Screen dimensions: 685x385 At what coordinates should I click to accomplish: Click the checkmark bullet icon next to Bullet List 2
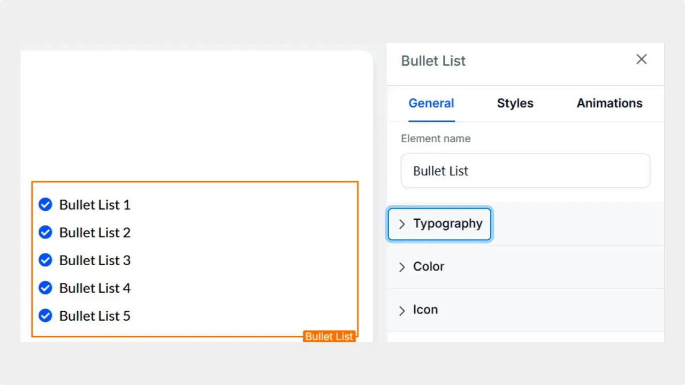pyautogui.click(x=45, y=232)
